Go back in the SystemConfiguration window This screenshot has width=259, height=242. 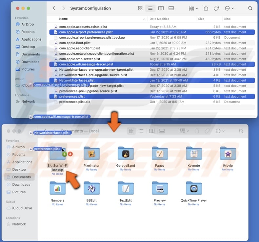tap(54, 8)
